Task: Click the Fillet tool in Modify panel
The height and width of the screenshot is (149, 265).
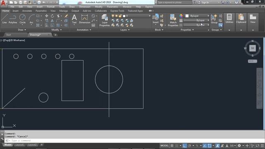Action: click(x=58, y=21)
